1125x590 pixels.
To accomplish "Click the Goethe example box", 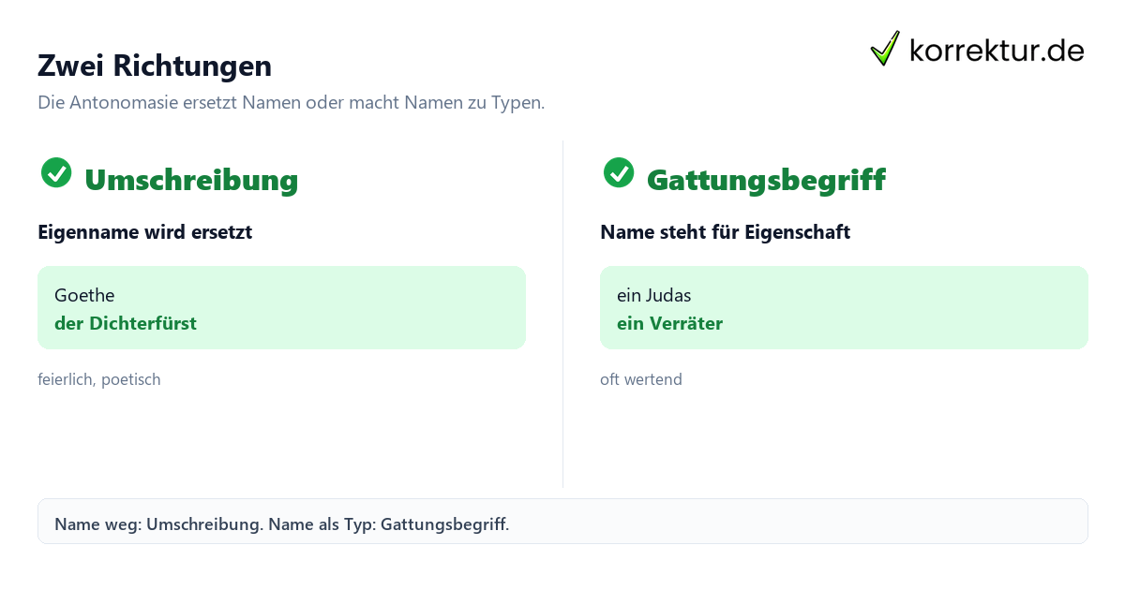I will tap(281, 307).
